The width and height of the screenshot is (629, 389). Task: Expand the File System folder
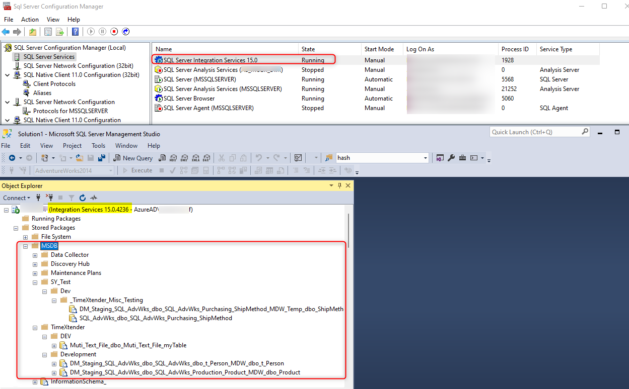pyautogui.click(x=25, y=237)
